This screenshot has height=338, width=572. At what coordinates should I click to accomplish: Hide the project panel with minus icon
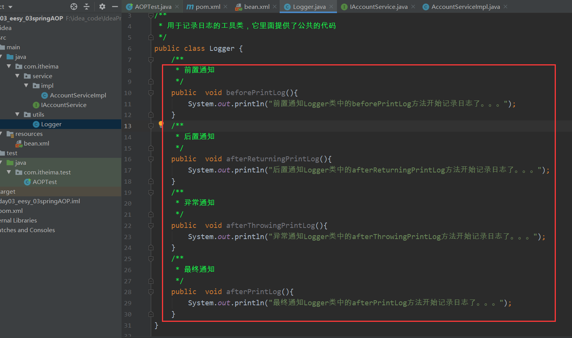[x=115, y=7]
